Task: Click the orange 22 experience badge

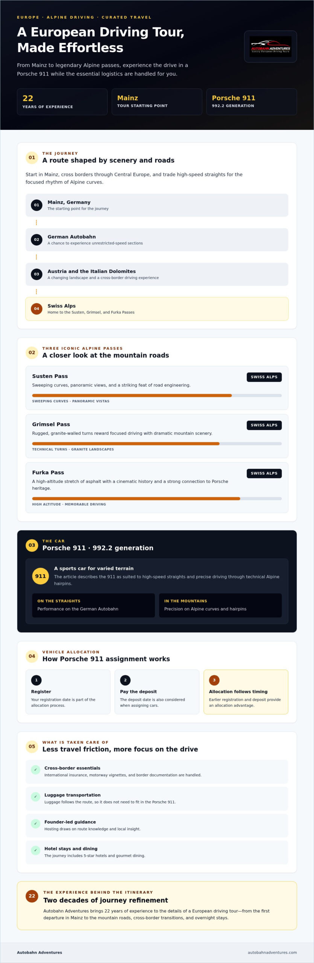Action: pyautogui.click(x=32, y=896)
